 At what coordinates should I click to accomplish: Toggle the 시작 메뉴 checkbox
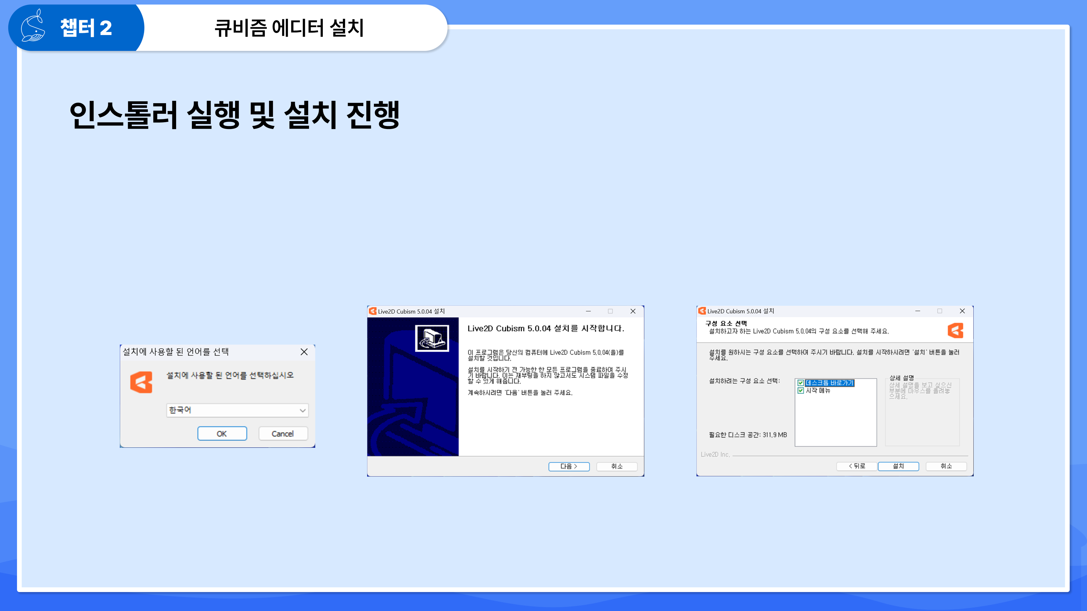[801, 390]
